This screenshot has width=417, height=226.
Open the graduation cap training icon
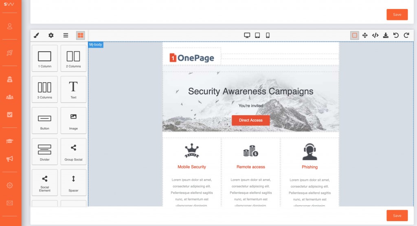pos(10,141)
